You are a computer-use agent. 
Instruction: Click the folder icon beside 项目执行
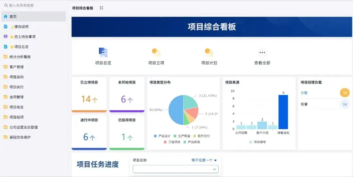coord(6,87)
